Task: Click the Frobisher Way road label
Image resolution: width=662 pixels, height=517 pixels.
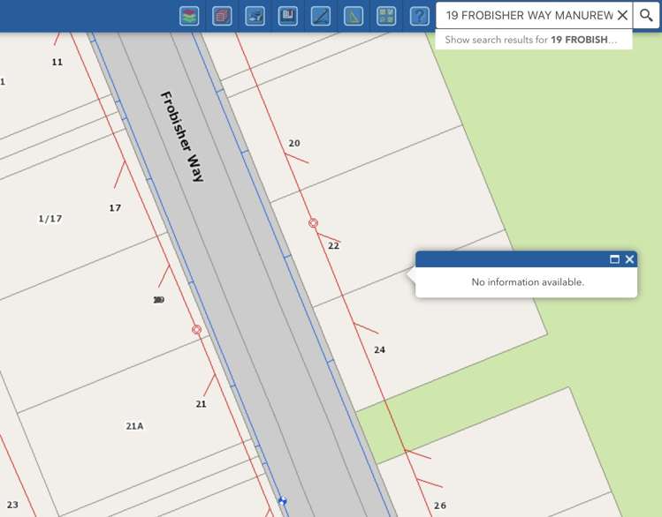Action: pos(182,136)
